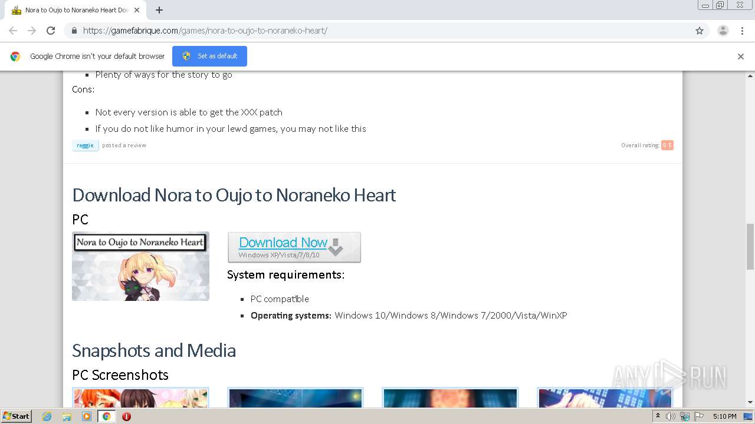The width and height of the screenshot is (755, 424).
Task: Close the Nora to Oujo tab
Action: [137, 10]
